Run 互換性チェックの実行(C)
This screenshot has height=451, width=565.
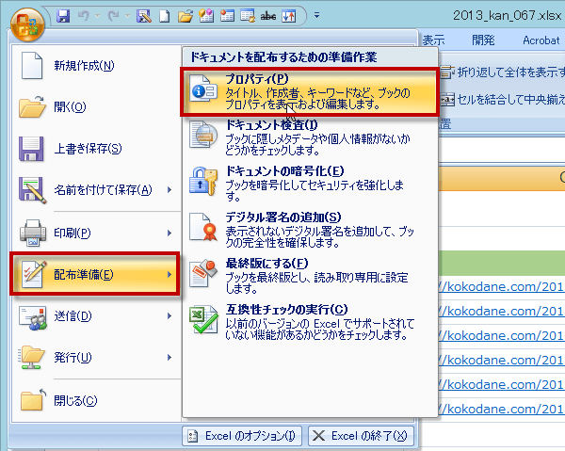(x=312, y=321)
